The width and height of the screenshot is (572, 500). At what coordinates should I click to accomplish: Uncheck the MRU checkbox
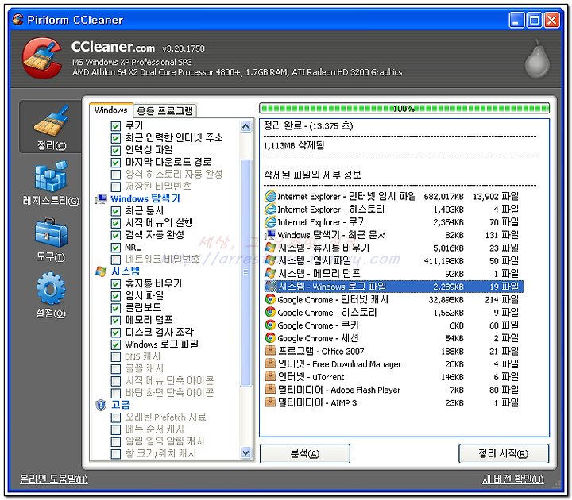[116, 248]
